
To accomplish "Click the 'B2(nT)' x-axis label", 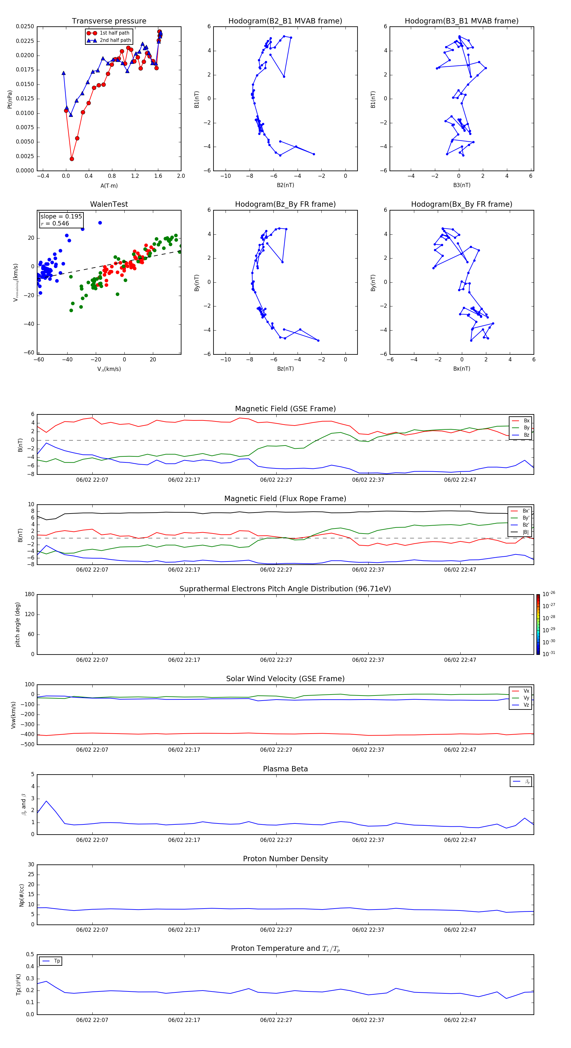I will pyautogui.click(x=285, y=185).
